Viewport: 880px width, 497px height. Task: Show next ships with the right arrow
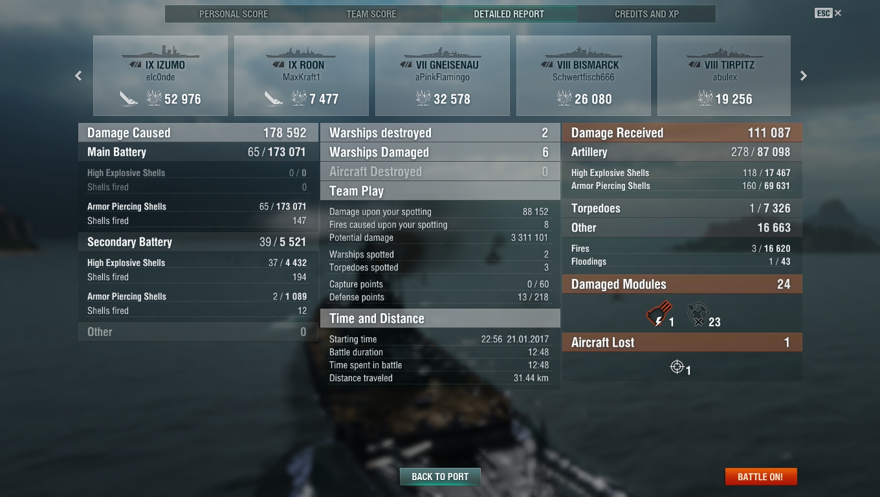pyautogui.click(x=804, y=76)
